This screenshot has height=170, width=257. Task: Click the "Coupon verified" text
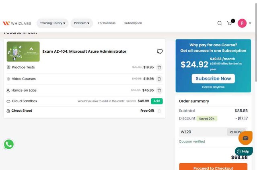192,141
